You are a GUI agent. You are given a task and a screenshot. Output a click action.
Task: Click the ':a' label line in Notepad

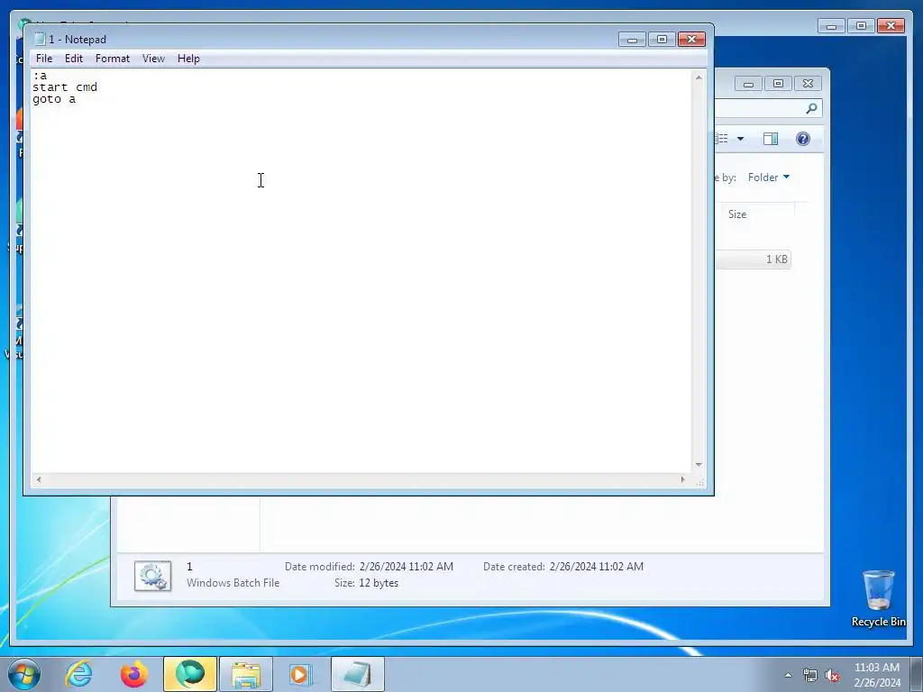[x=40, y=76]
